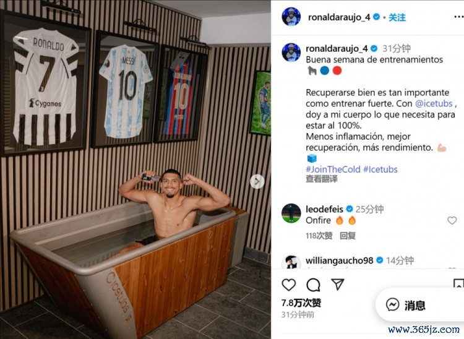
Task: Like the post with heart icon
Action: pos(288,285)
